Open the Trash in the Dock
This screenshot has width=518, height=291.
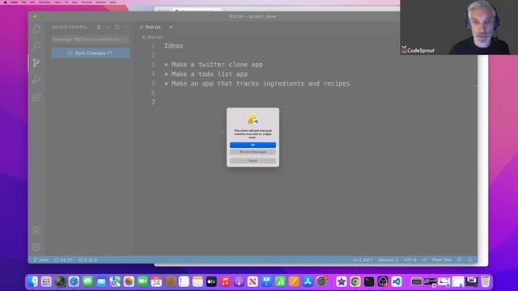(486, 281)
